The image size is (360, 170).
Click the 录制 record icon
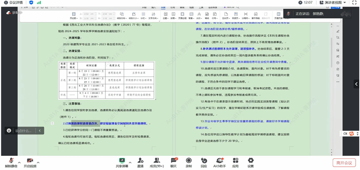(189, 162)
